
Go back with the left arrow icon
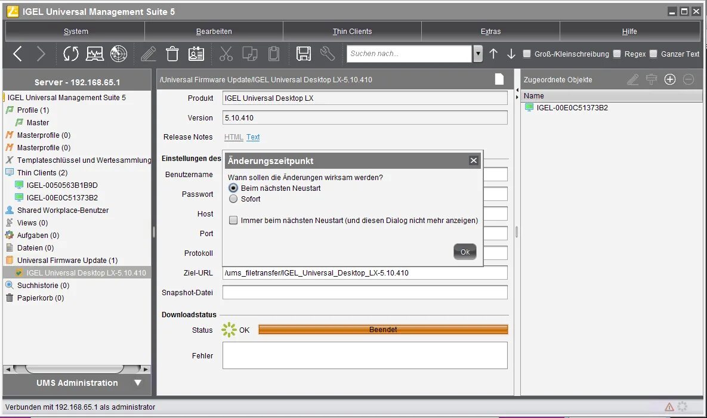(17, 54)
